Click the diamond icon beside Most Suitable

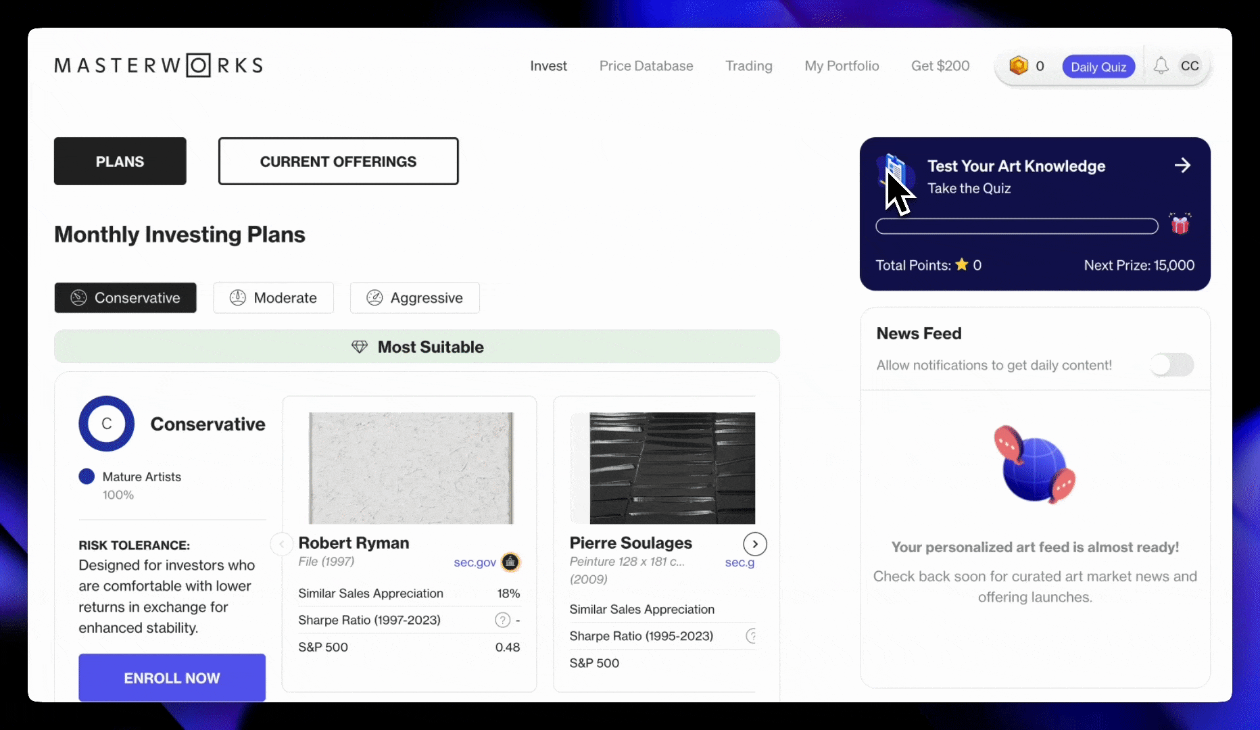tap(360, 347)
